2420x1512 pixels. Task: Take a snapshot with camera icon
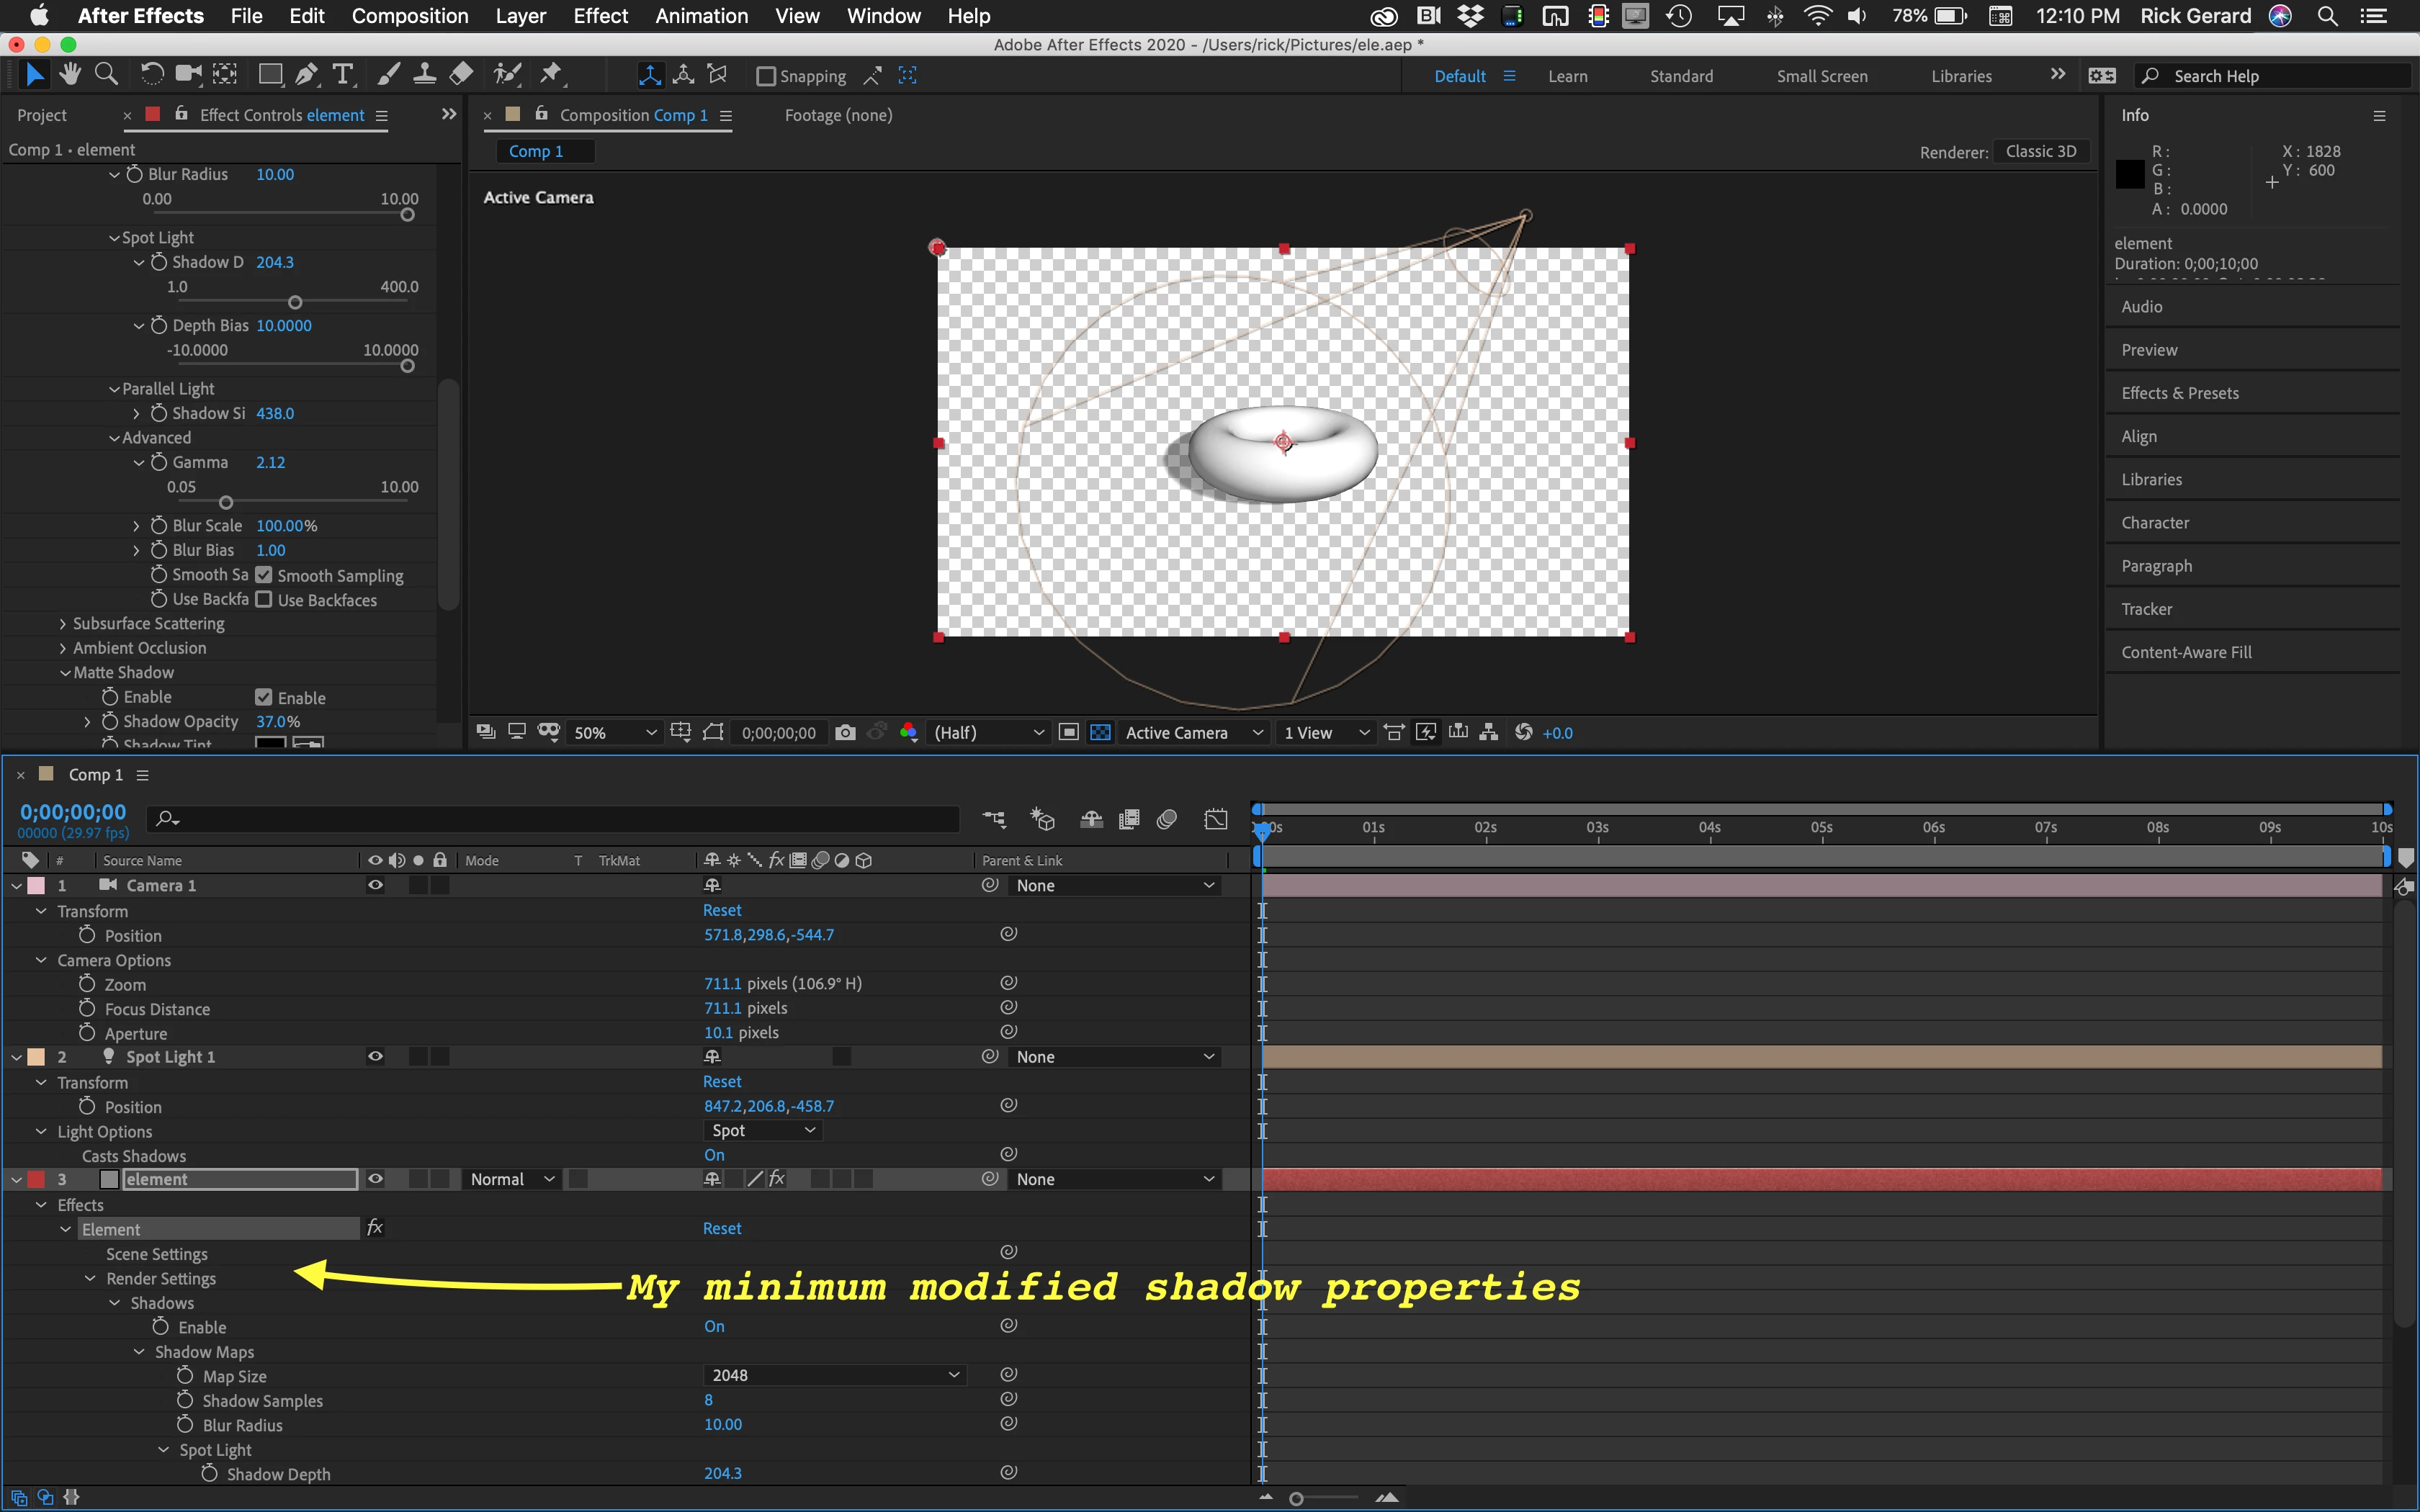click(x=845, y=733)
